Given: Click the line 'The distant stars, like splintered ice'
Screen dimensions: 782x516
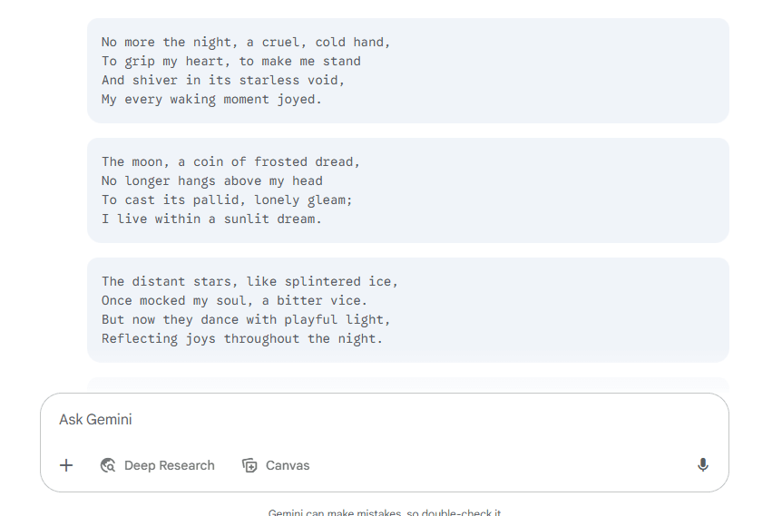Looking at the screenshot, I should pyautogui.click(x=249, y=282).
